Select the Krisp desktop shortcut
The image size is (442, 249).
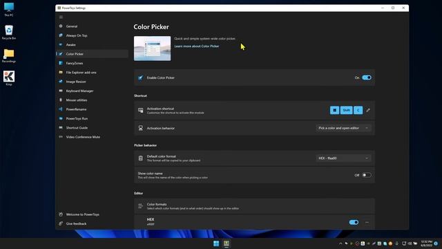point(9,78)
